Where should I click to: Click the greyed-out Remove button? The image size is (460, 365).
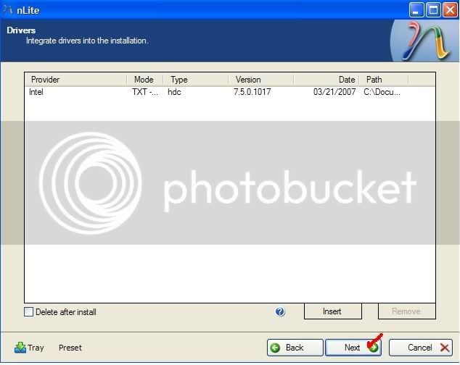tap(406, 311)
